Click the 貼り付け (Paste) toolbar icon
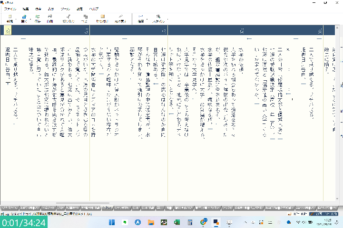 (102, 19)
